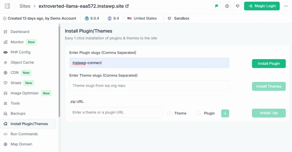Viewport: 292px width, 152px height.
Task: Click the Monitor bar chart icon
Action: point(5,42)
